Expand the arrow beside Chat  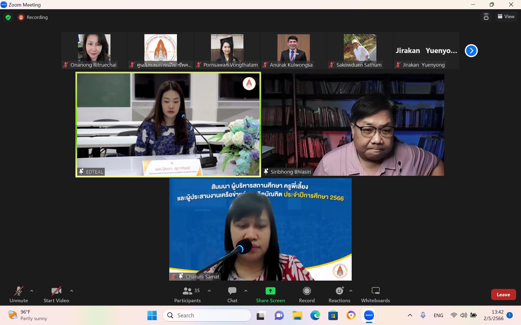tap(246, 291)
